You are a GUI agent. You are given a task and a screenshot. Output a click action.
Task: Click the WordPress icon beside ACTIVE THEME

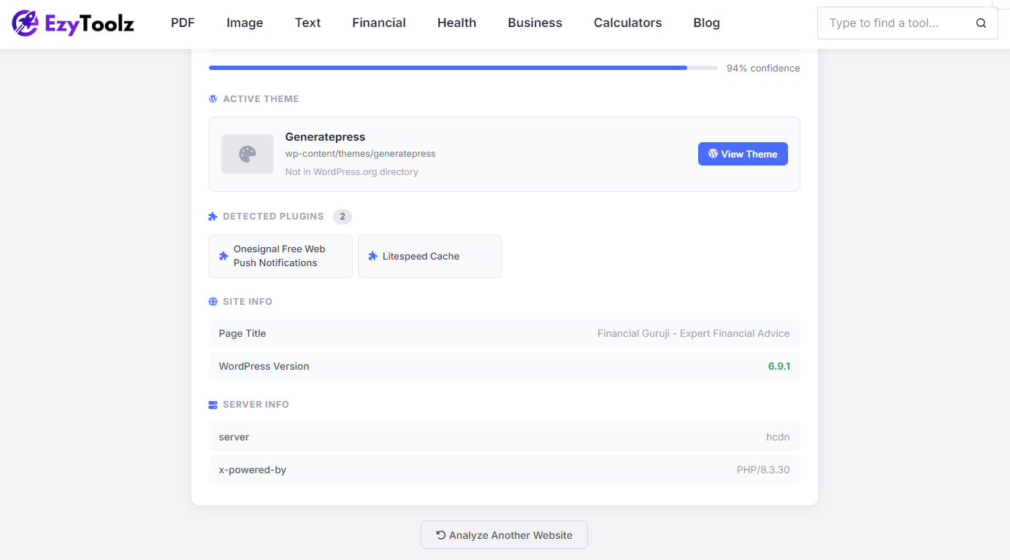212,98
